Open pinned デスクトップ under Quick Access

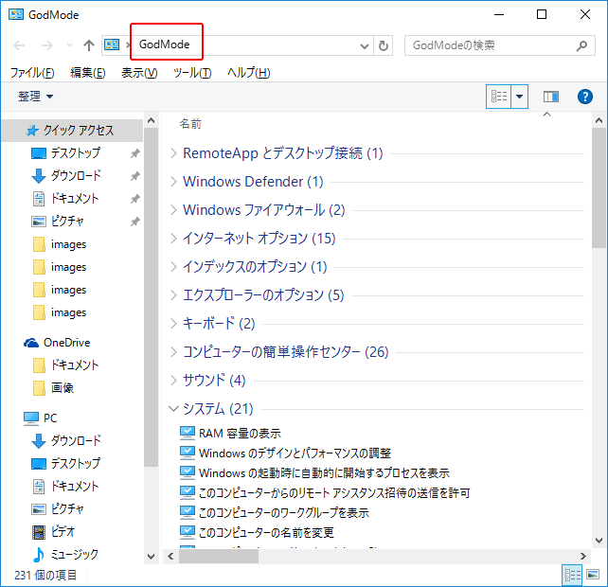coord(75,153)
